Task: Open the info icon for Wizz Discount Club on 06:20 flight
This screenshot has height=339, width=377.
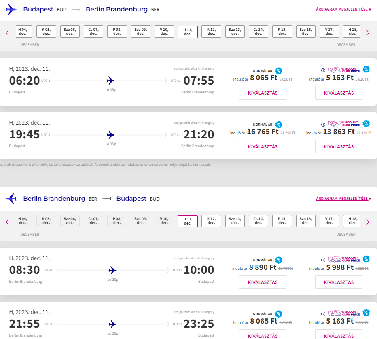Action: (x=323, y=70)
